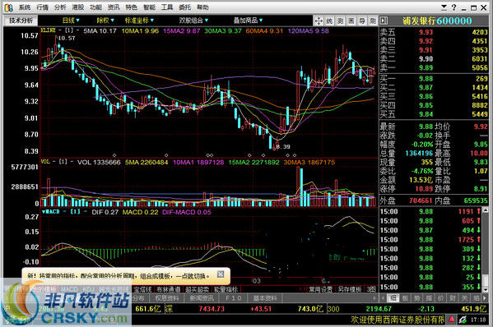Viewport: 493px width, 327px height.
Task: Click the network connection status bar icon
Action: coord(463,320)
